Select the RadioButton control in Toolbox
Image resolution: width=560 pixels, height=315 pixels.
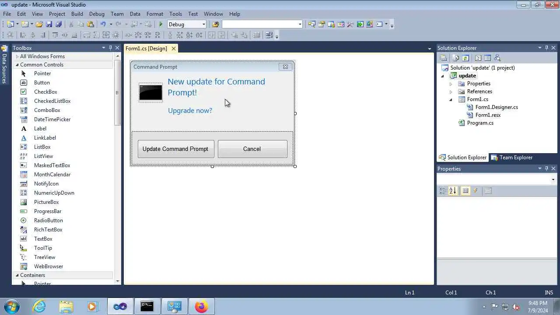[x=49, y=220]
